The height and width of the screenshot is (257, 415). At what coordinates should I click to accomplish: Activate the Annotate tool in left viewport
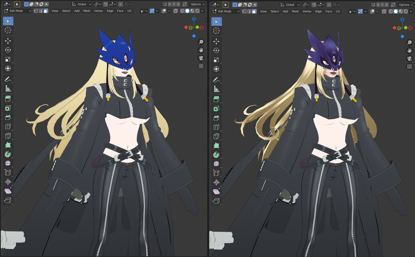tap(8, 79)
